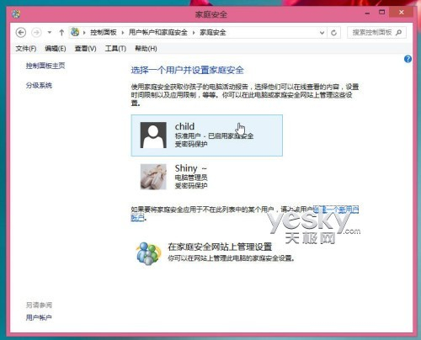Open the recent locations dropdown arrow
421x340 pixels.
click(x=50, y=33)
